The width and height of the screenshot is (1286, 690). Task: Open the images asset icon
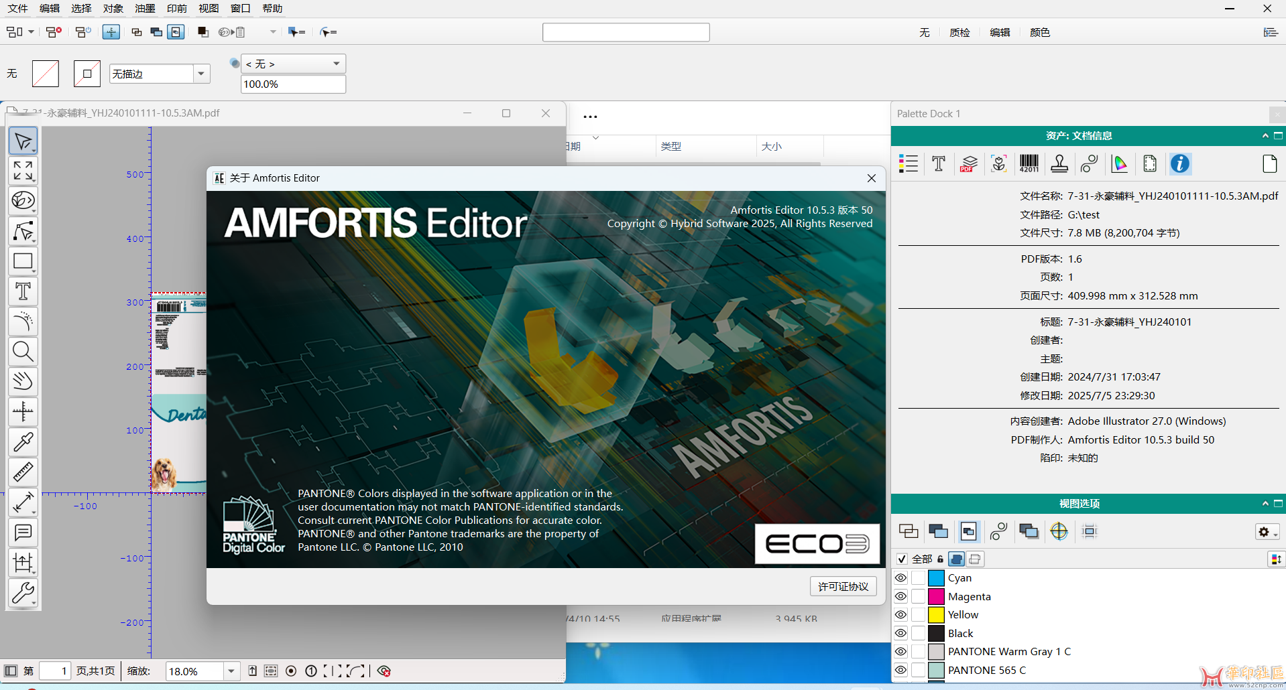999,163
